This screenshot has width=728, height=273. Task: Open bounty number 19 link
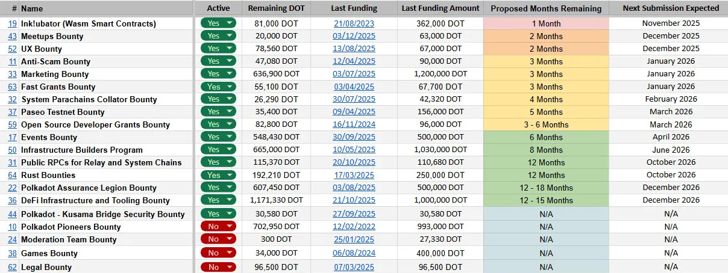(x=12, y=23)
